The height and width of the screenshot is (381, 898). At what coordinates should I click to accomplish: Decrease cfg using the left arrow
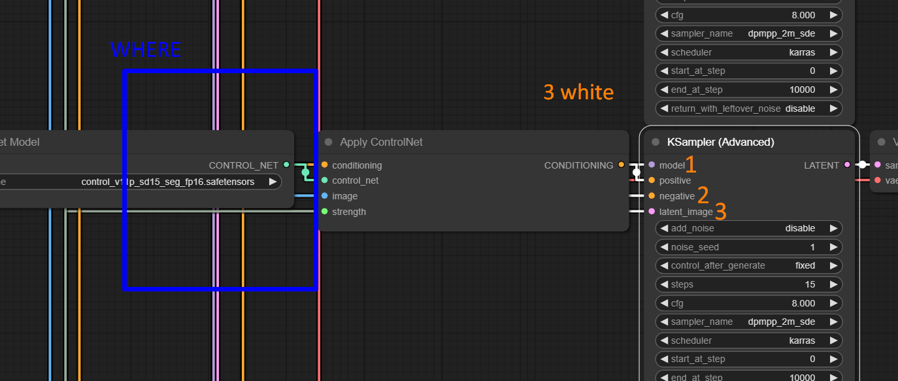(664, 303)
